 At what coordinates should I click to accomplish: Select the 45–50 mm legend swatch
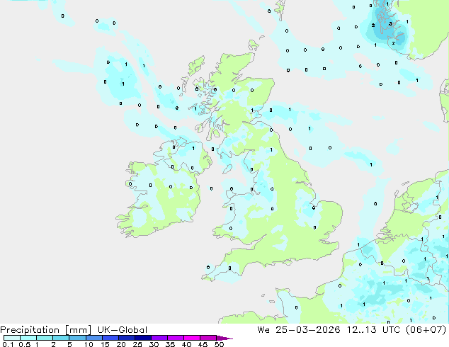click(208, 338)
